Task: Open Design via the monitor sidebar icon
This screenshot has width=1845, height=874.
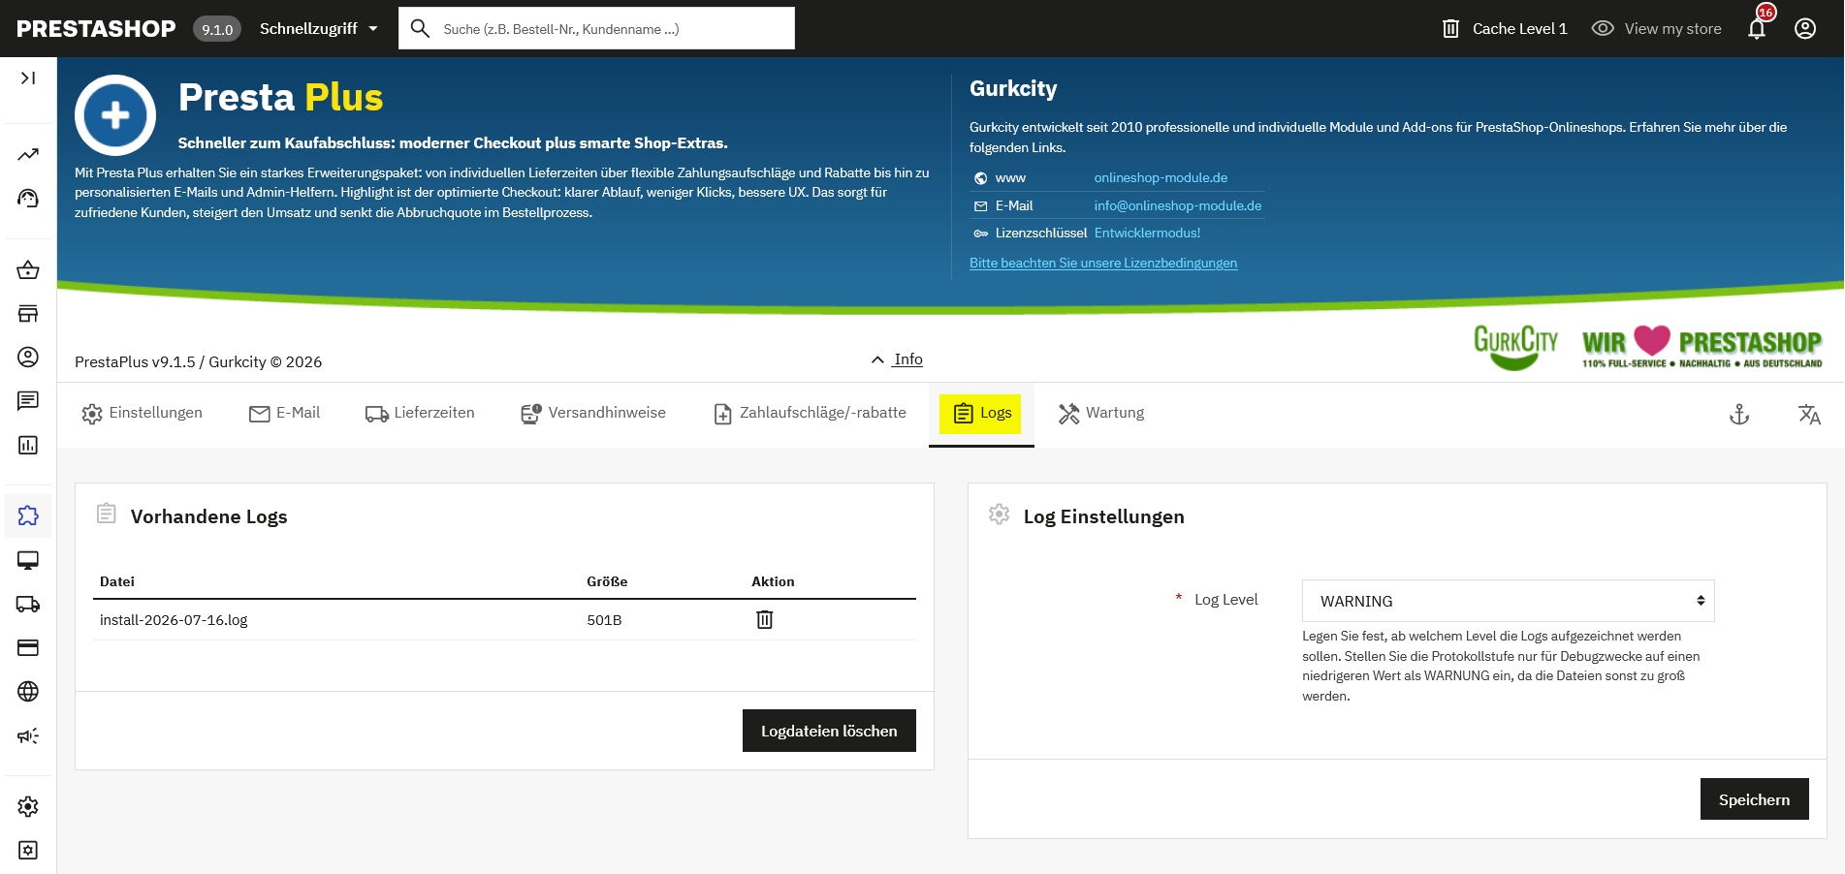Action: tap(28, 560)
